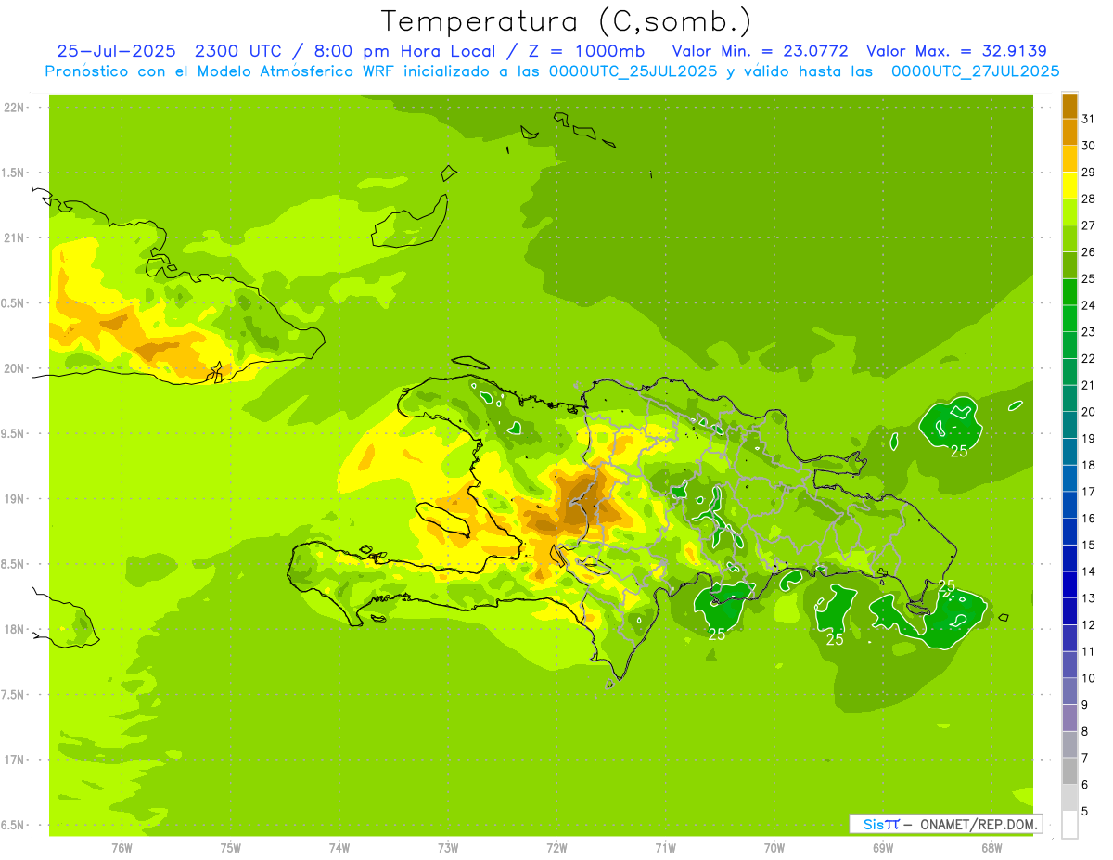Select the "0000UTC_27JUL2025" valid-until time text
This screenshot has width=1113, height=860.
[975, 71]
